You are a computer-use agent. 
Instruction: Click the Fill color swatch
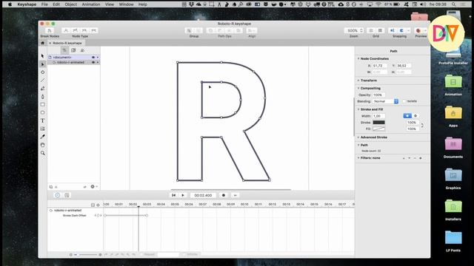click(x=378, y=129)
